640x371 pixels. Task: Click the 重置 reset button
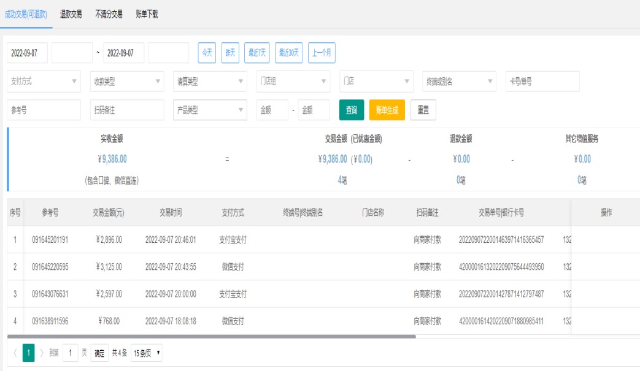(423, 110)
